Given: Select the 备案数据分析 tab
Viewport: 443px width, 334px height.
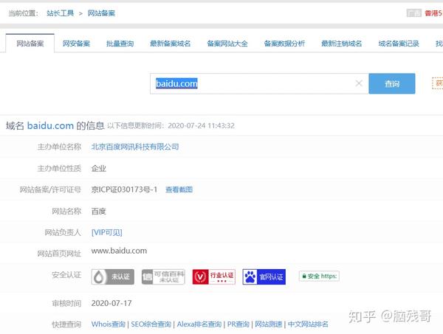Looking at the screenshot, I should tap(284, 44).
